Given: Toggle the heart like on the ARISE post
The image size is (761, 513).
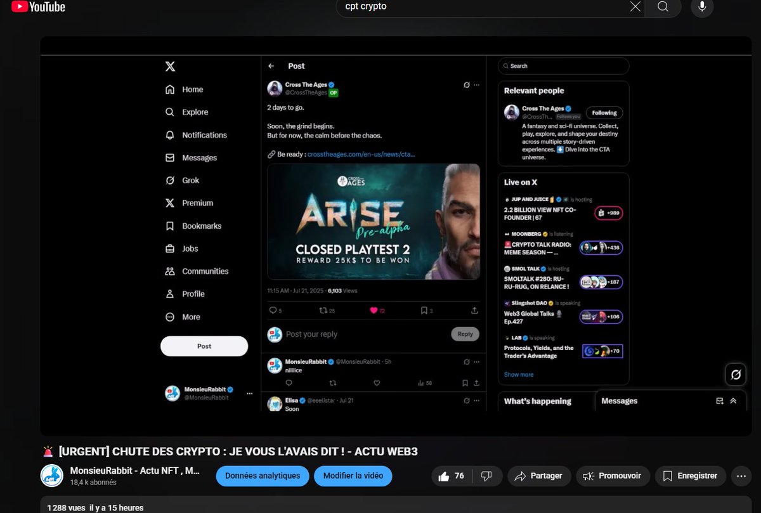Looking at the screenshot, I should pos(375,310).
